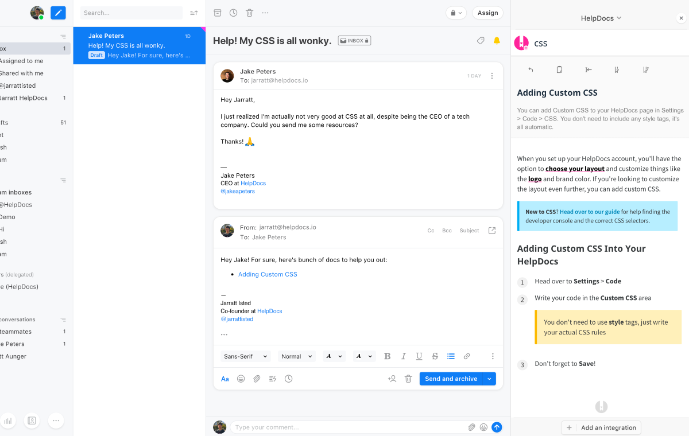Close the HelpDocs integration panel
Image resolution: width=689 pixels, height=436 pixels.
(x=682, y=18)
